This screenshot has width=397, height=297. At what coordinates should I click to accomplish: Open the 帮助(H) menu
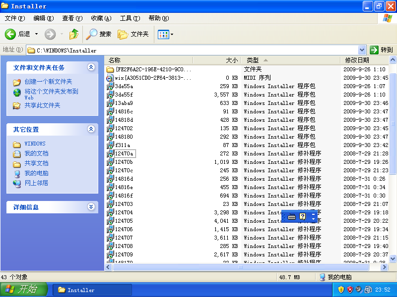tap(159, 18)
